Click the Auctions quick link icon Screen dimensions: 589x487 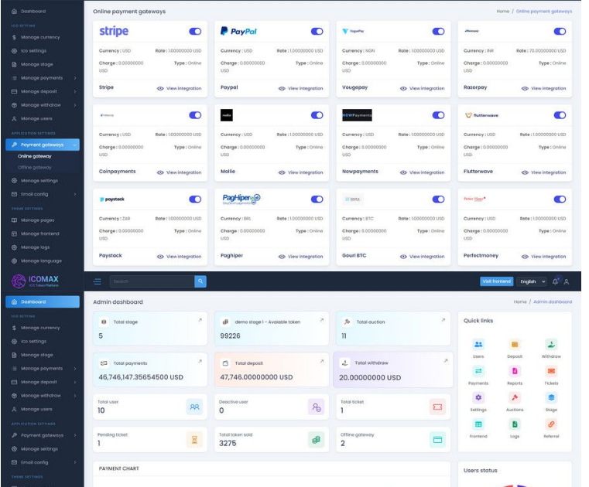click(515, 397)
